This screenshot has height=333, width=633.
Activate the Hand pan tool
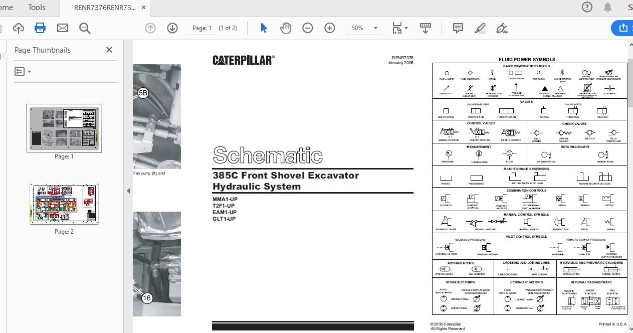[286, 28]
